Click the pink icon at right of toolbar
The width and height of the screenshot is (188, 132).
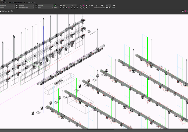tap(186, 11)
